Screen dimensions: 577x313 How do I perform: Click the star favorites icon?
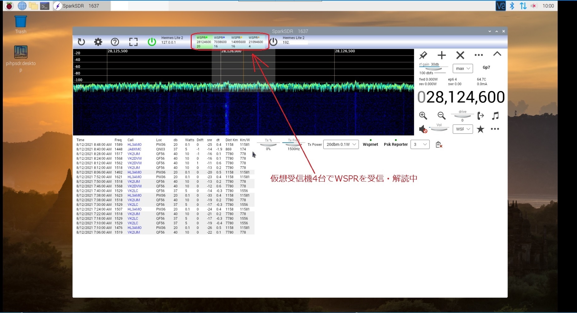480,129
